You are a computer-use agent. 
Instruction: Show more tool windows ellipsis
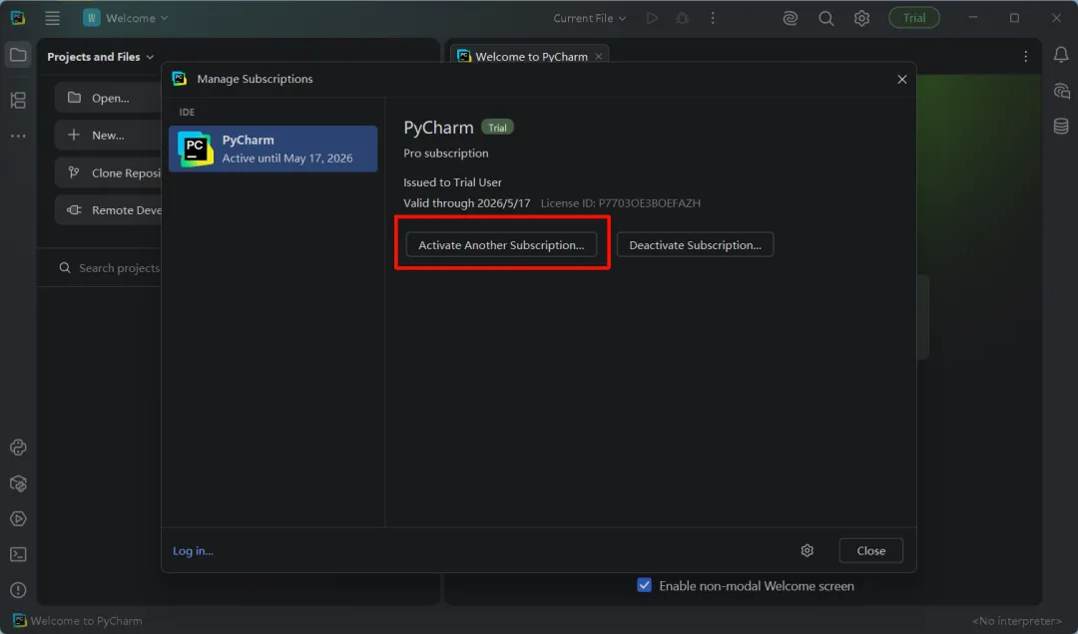tap(18, 136)
